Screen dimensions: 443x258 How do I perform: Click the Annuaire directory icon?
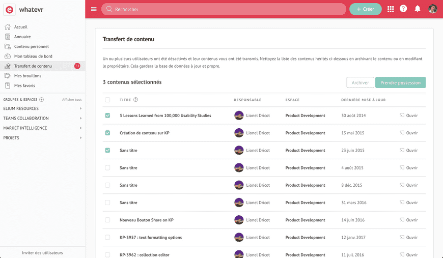(8, 37)
